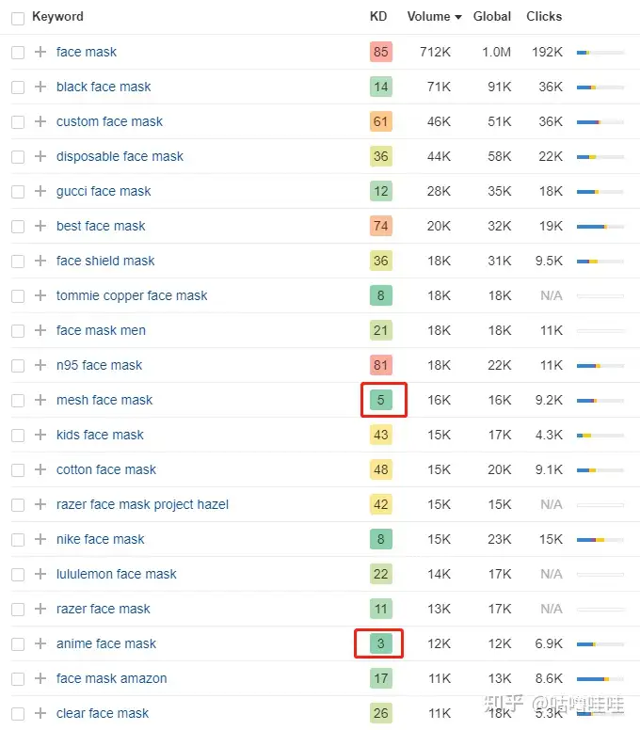The image size is (640, 730).
Task: Add nike face mask with plus icon
Action: pyautogui.click(x=40, y=539)
